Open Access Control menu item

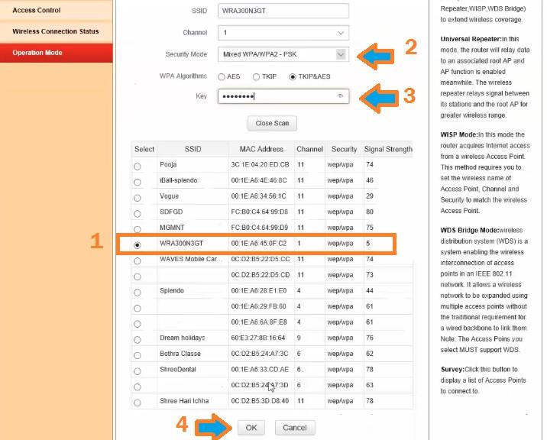tap(37, 11)
